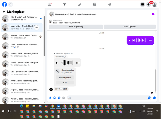The image size is (161, 119).
Task: Open More Options button
Action: (x=129, y=27)
